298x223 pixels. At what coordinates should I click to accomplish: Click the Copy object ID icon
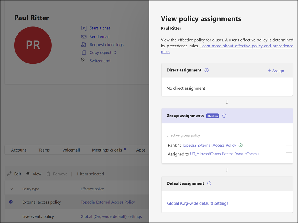point(84,53)
